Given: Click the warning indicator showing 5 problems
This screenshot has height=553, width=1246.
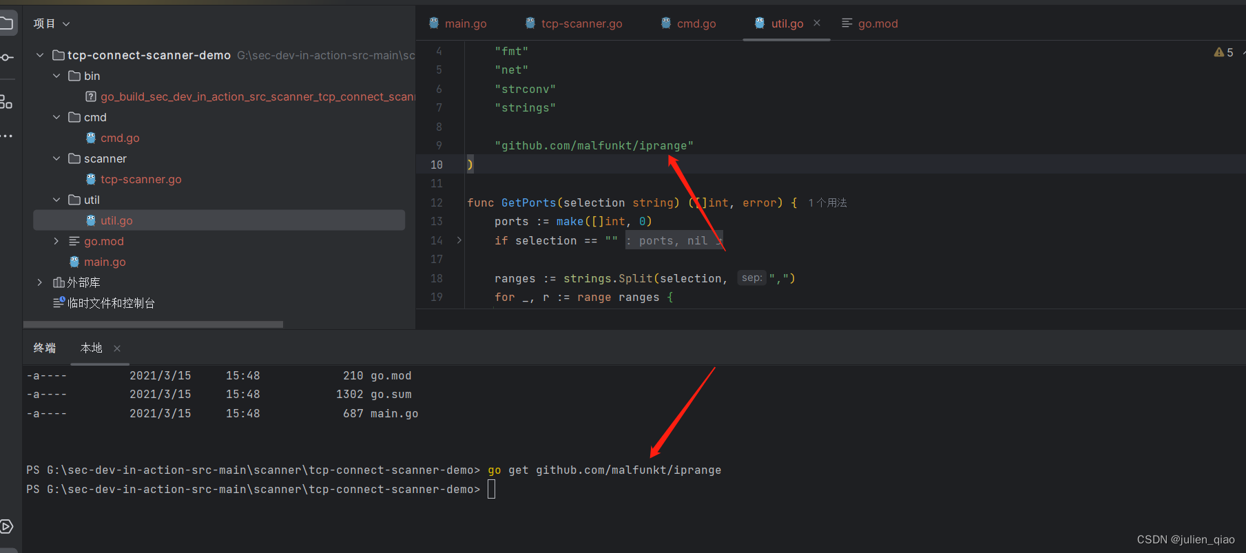Looking at the screenshot, I should pyautogui.click(x=1224, y=52).
